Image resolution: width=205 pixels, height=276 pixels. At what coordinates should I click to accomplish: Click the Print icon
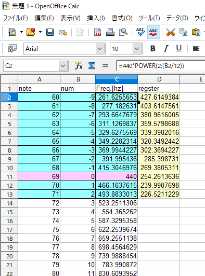click(x=110, y=32)
